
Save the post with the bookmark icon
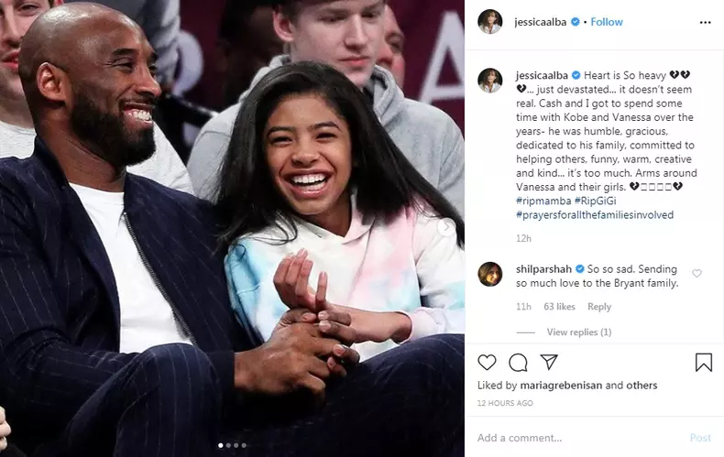[x=703, y=363]
